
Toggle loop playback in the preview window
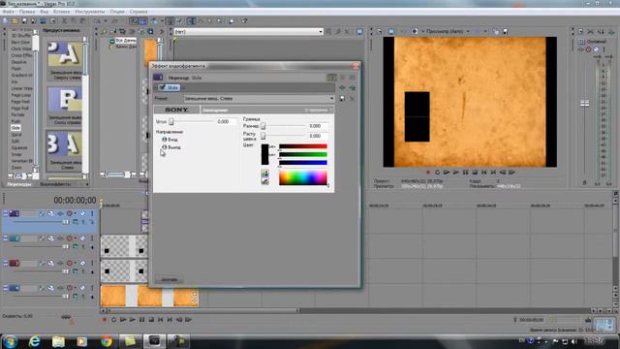(x=437, y=173)
